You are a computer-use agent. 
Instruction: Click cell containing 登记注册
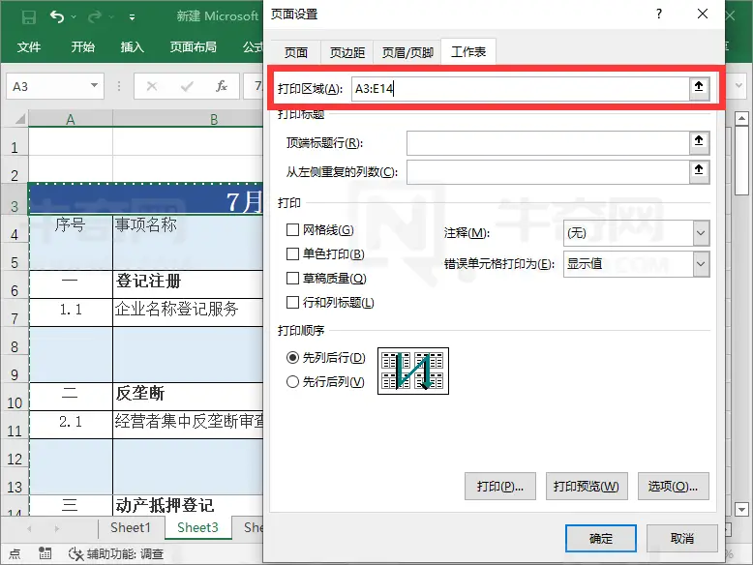pos(188,284)
